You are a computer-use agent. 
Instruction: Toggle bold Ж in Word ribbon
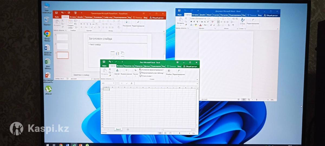pos(191,22)
